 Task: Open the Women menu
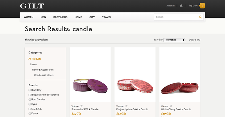point(29,17)
